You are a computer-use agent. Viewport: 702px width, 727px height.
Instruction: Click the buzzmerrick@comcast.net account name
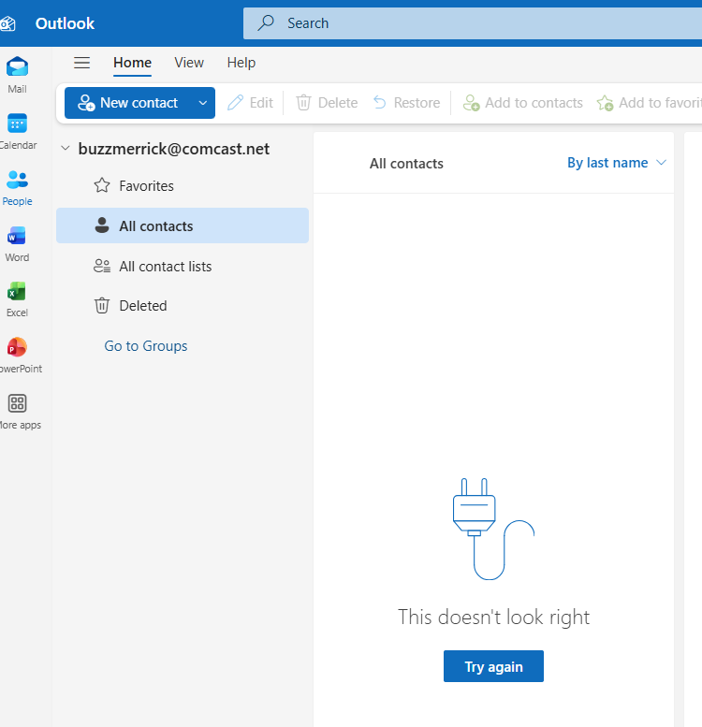coord(174,149)
